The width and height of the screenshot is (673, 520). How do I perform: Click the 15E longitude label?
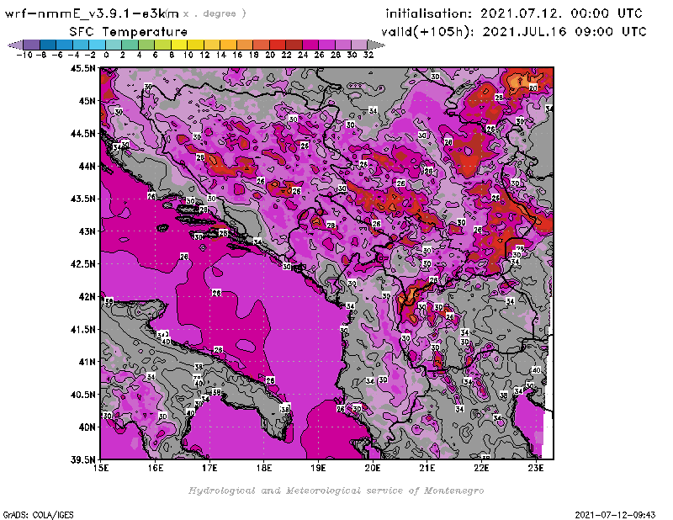[x=101, y=468]
